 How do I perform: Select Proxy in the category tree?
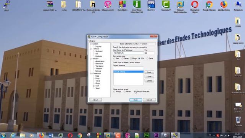(x=97, y=78)
